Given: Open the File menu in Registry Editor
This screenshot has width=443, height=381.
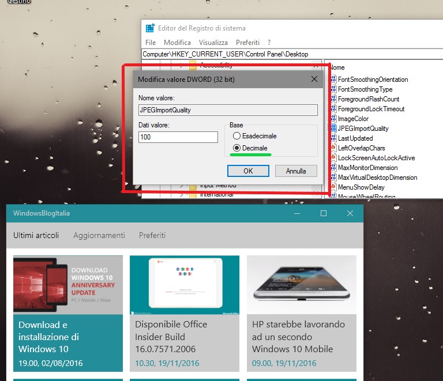Looking at the screenshot, I should pos(151,43).
